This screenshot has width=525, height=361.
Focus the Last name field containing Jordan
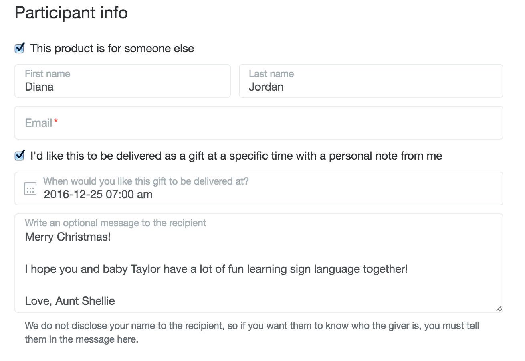click(371, 87)
